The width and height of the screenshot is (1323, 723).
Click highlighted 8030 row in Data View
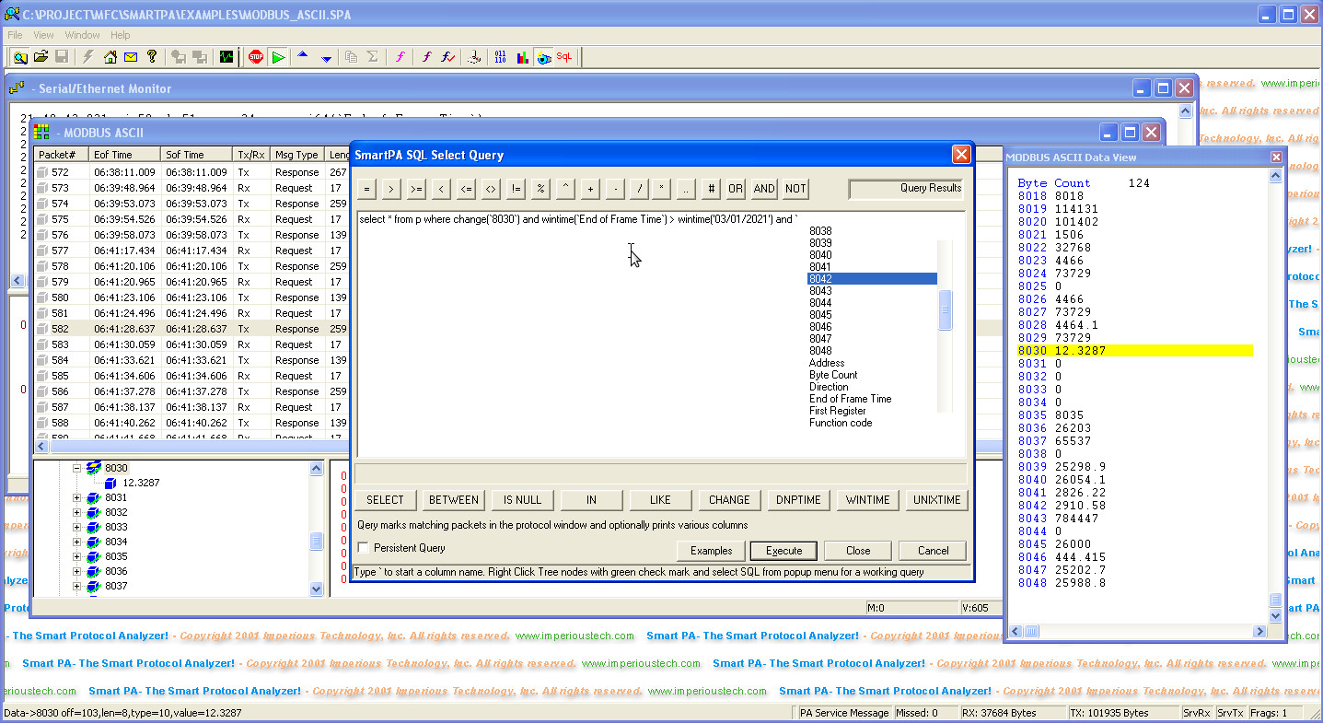point(1134,351)
